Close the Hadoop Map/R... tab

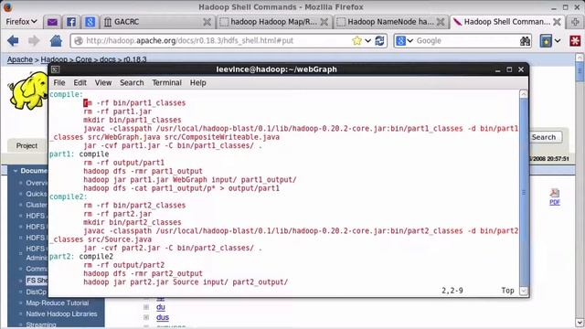coord(324,22)
